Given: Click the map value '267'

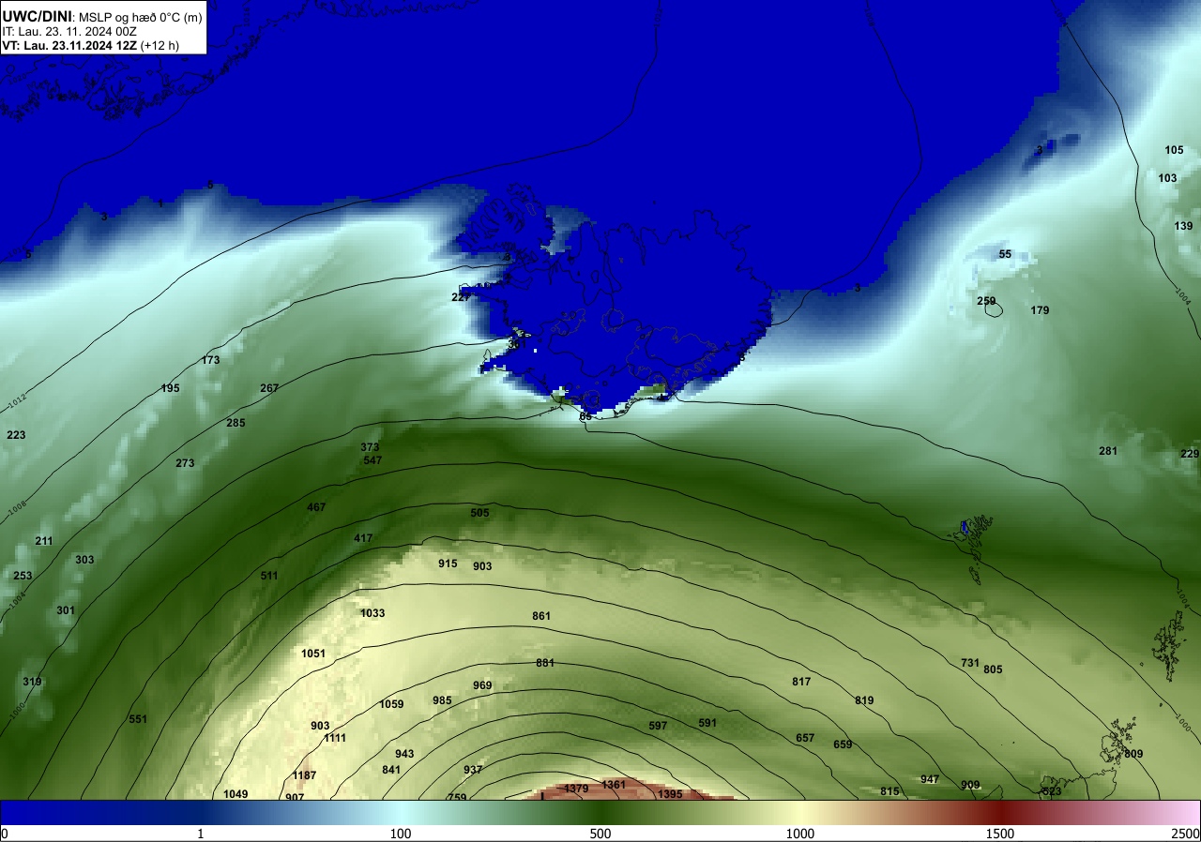Looking at the screenshot, I should 269,388.
